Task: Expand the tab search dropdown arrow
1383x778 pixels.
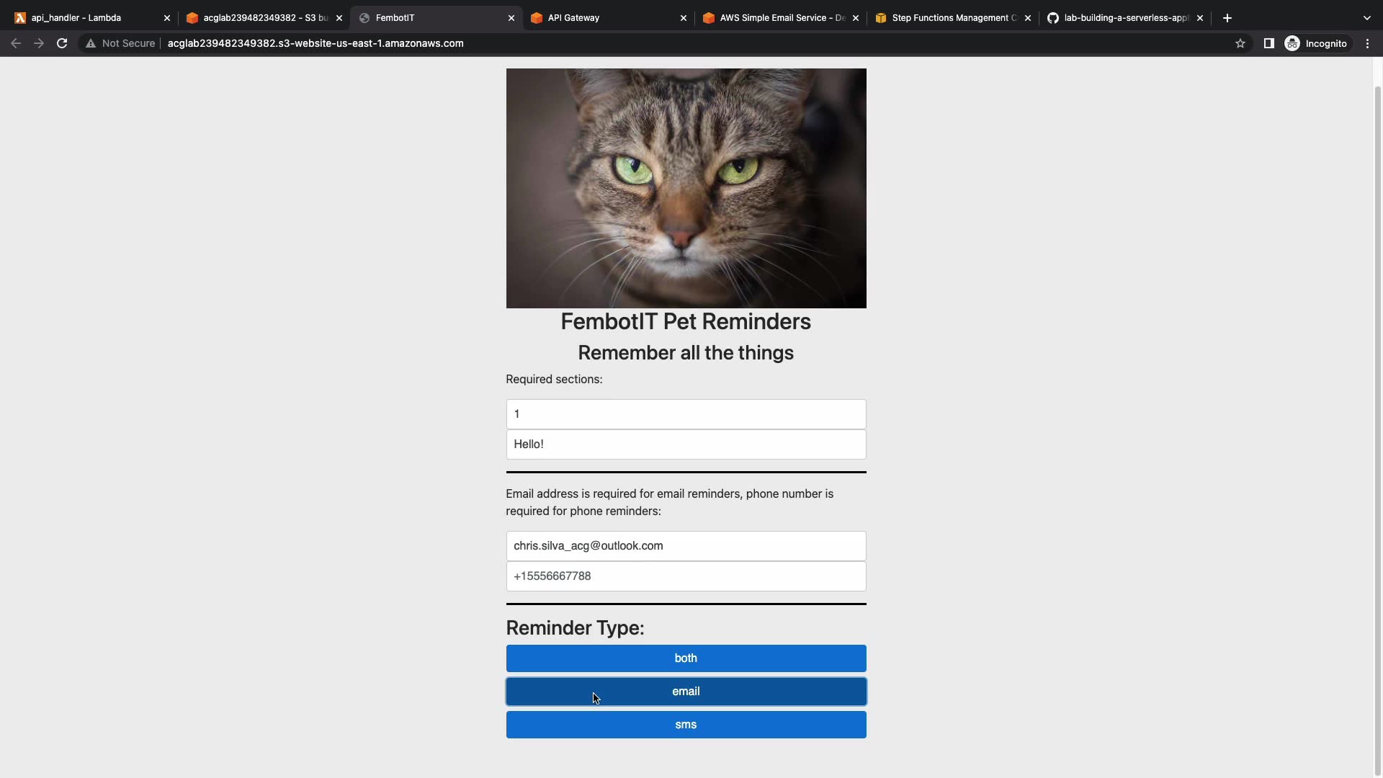Action: [x=1366, y=18]
